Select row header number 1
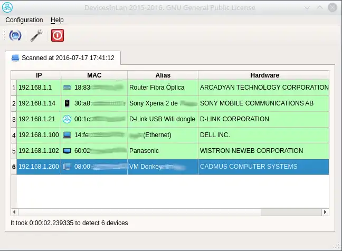 coord(14,88)
